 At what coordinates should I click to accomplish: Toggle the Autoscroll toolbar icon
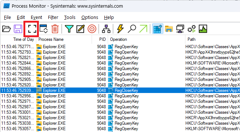[44, 29]
